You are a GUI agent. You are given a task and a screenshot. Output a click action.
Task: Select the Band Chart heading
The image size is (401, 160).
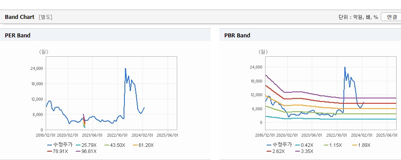[19, 17]
